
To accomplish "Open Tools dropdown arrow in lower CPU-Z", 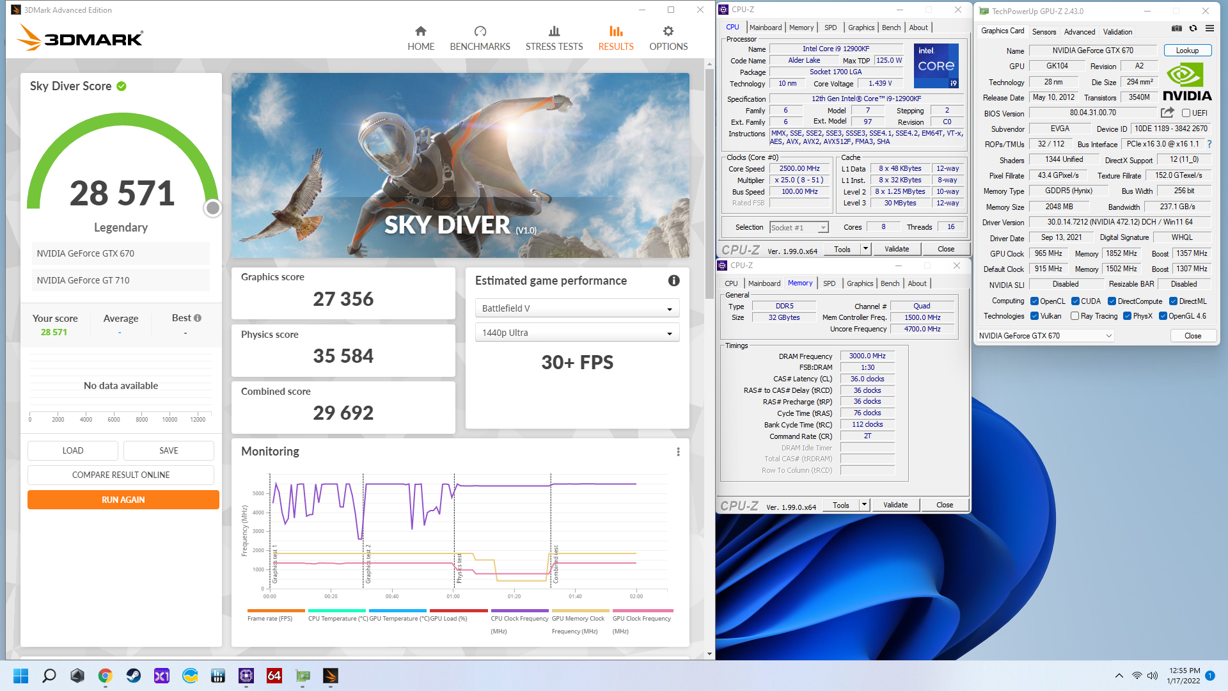I will tap(864, 505).
